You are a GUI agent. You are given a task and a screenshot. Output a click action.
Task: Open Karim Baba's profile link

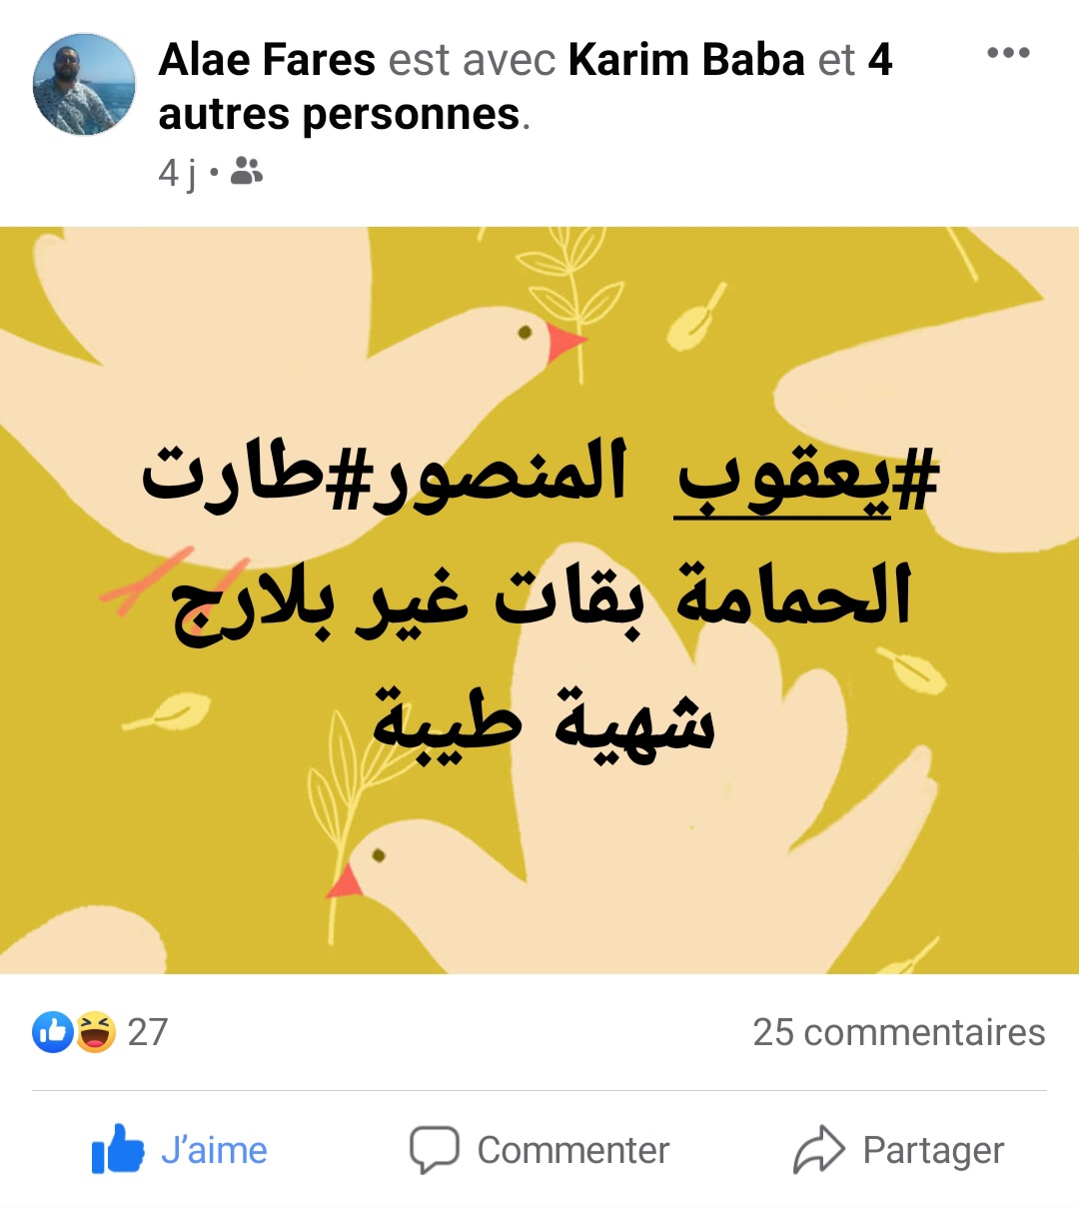pos(686,60)
